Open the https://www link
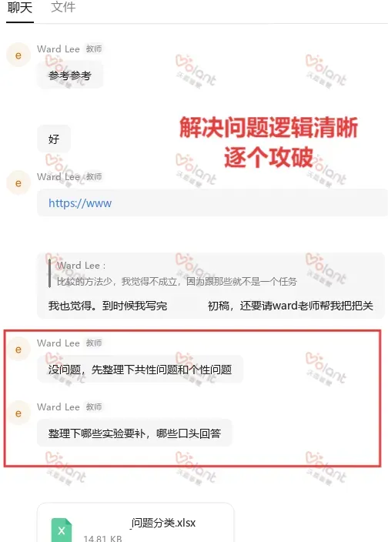The height and width of the screenshot is (542, 388). [80, 203]
